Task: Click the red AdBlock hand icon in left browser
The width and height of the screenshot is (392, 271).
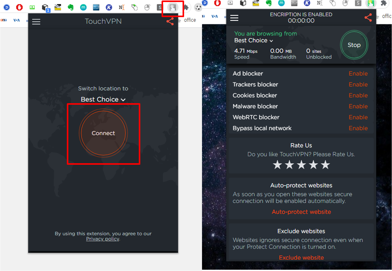Action: (19, 7)
